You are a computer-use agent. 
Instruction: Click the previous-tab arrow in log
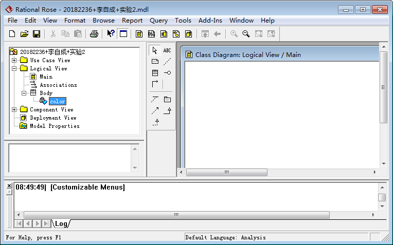pyautogui.click(x=28, y=223)
